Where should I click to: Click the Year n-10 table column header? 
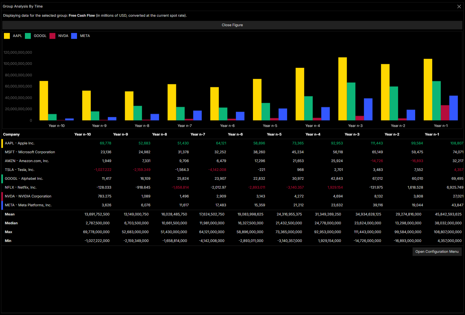tap(83, 134)
